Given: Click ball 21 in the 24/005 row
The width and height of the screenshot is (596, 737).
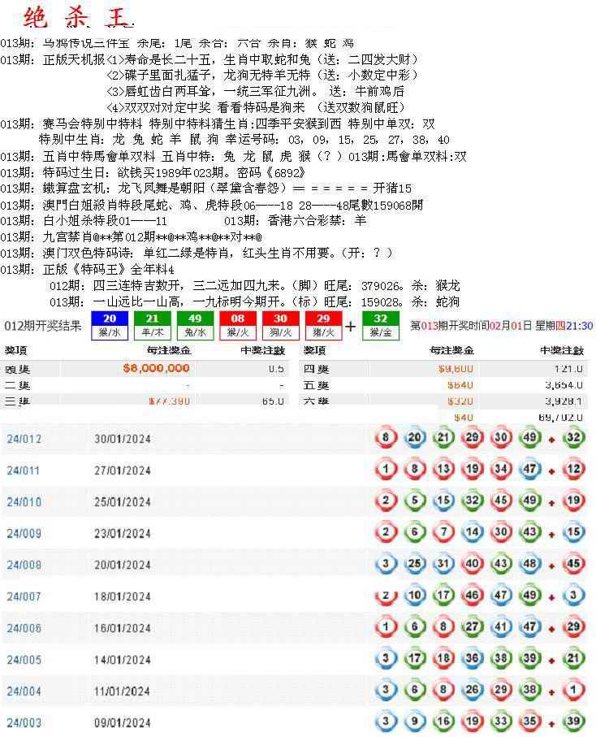Looking at the screenshot, I should (x=574, y=658).
